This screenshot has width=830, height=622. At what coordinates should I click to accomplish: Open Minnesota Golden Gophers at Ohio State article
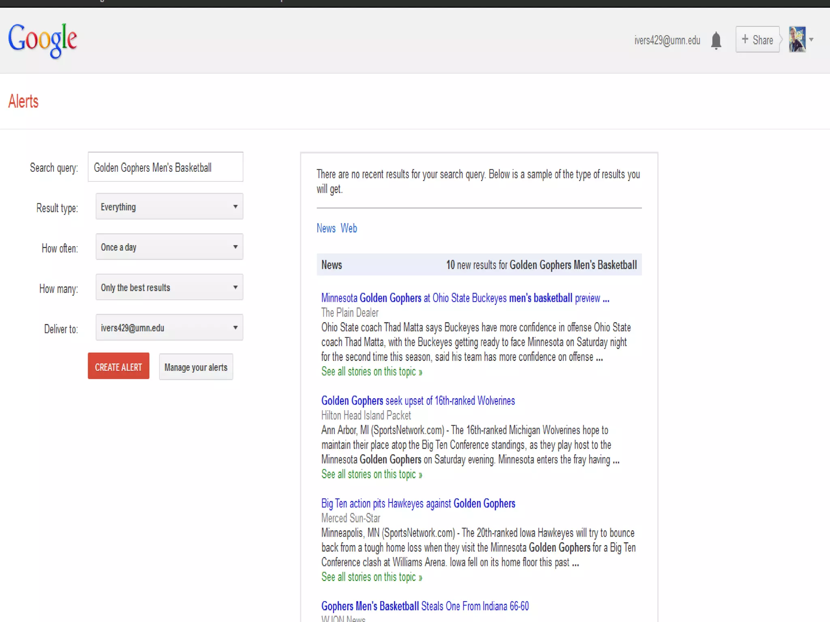coord(465,298)
